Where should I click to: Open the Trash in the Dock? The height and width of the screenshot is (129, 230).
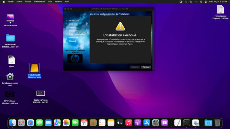click(x=217, y=123)
